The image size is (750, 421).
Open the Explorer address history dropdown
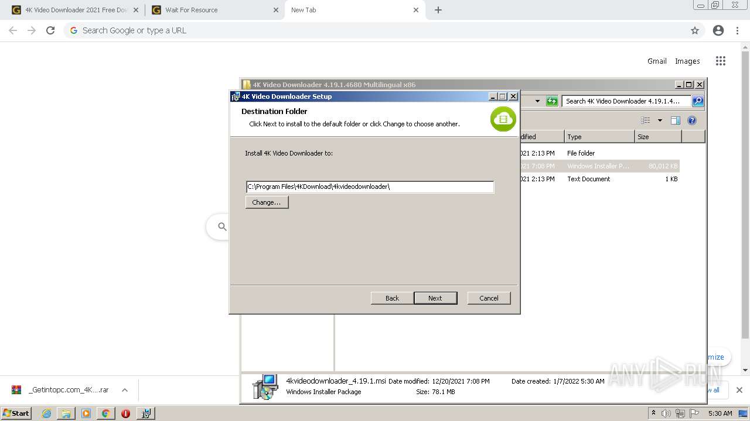(x=537, y=101)
